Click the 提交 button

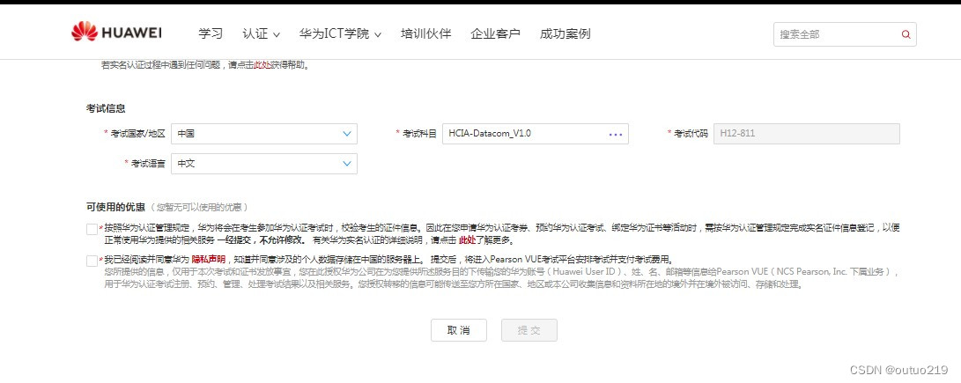click(x=529, y=330)
